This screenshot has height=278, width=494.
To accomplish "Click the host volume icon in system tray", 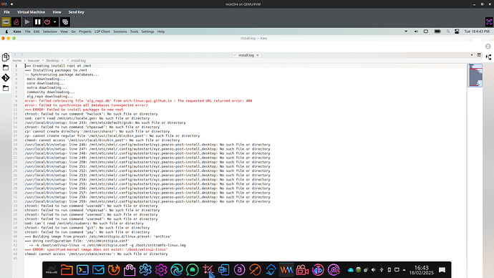I will tap(374, 270).
